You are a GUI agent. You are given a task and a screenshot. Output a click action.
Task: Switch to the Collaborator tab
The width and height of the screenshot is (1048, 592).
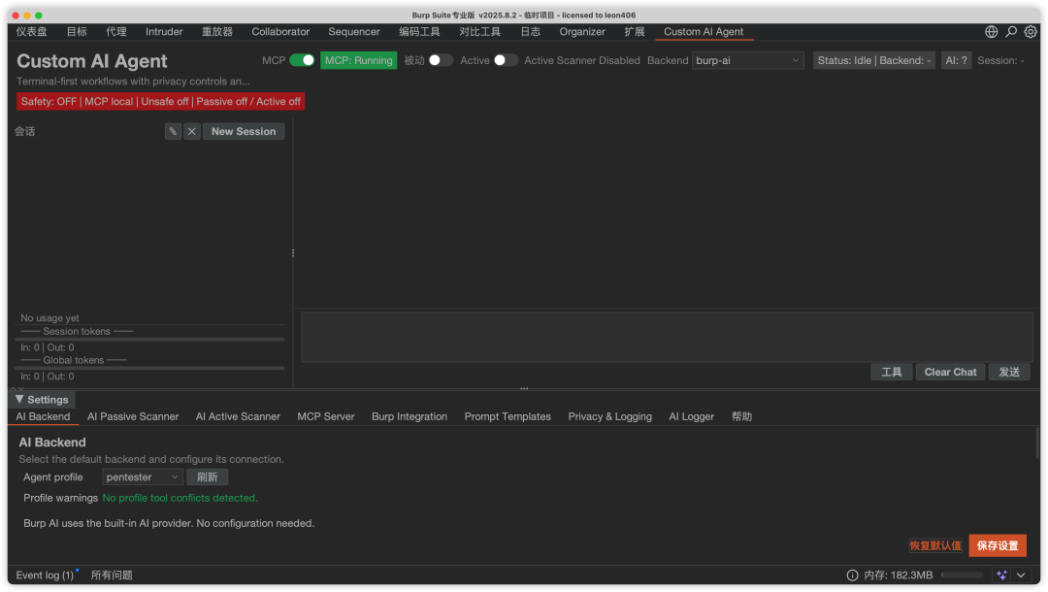point(280,31)
